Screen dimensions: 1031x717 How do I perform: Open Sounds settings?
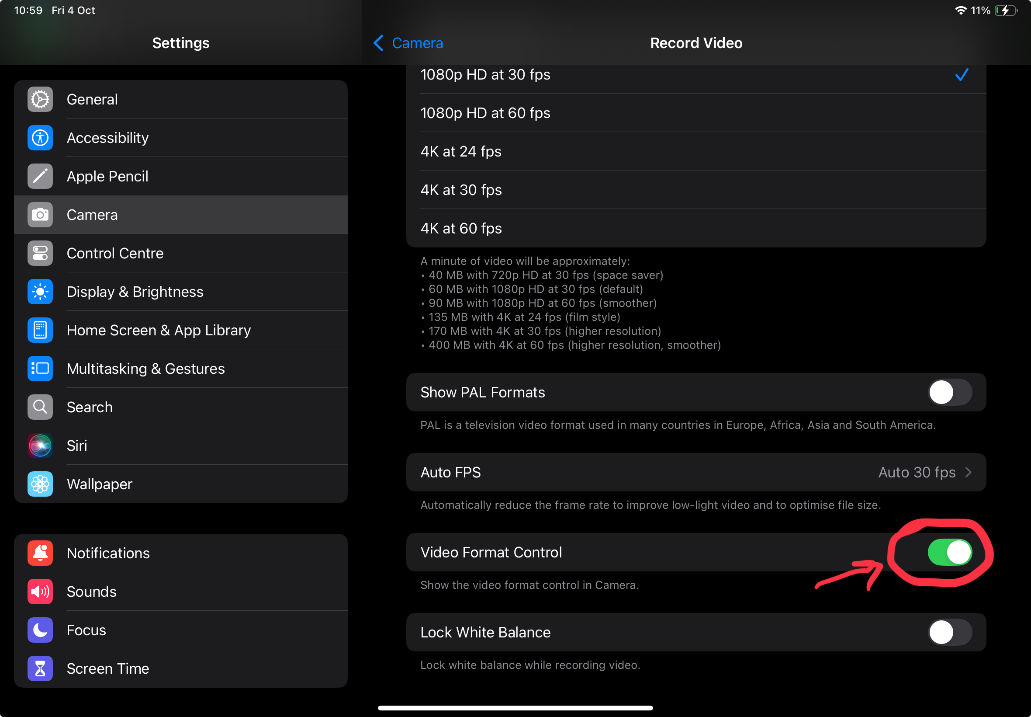[181, 592]
